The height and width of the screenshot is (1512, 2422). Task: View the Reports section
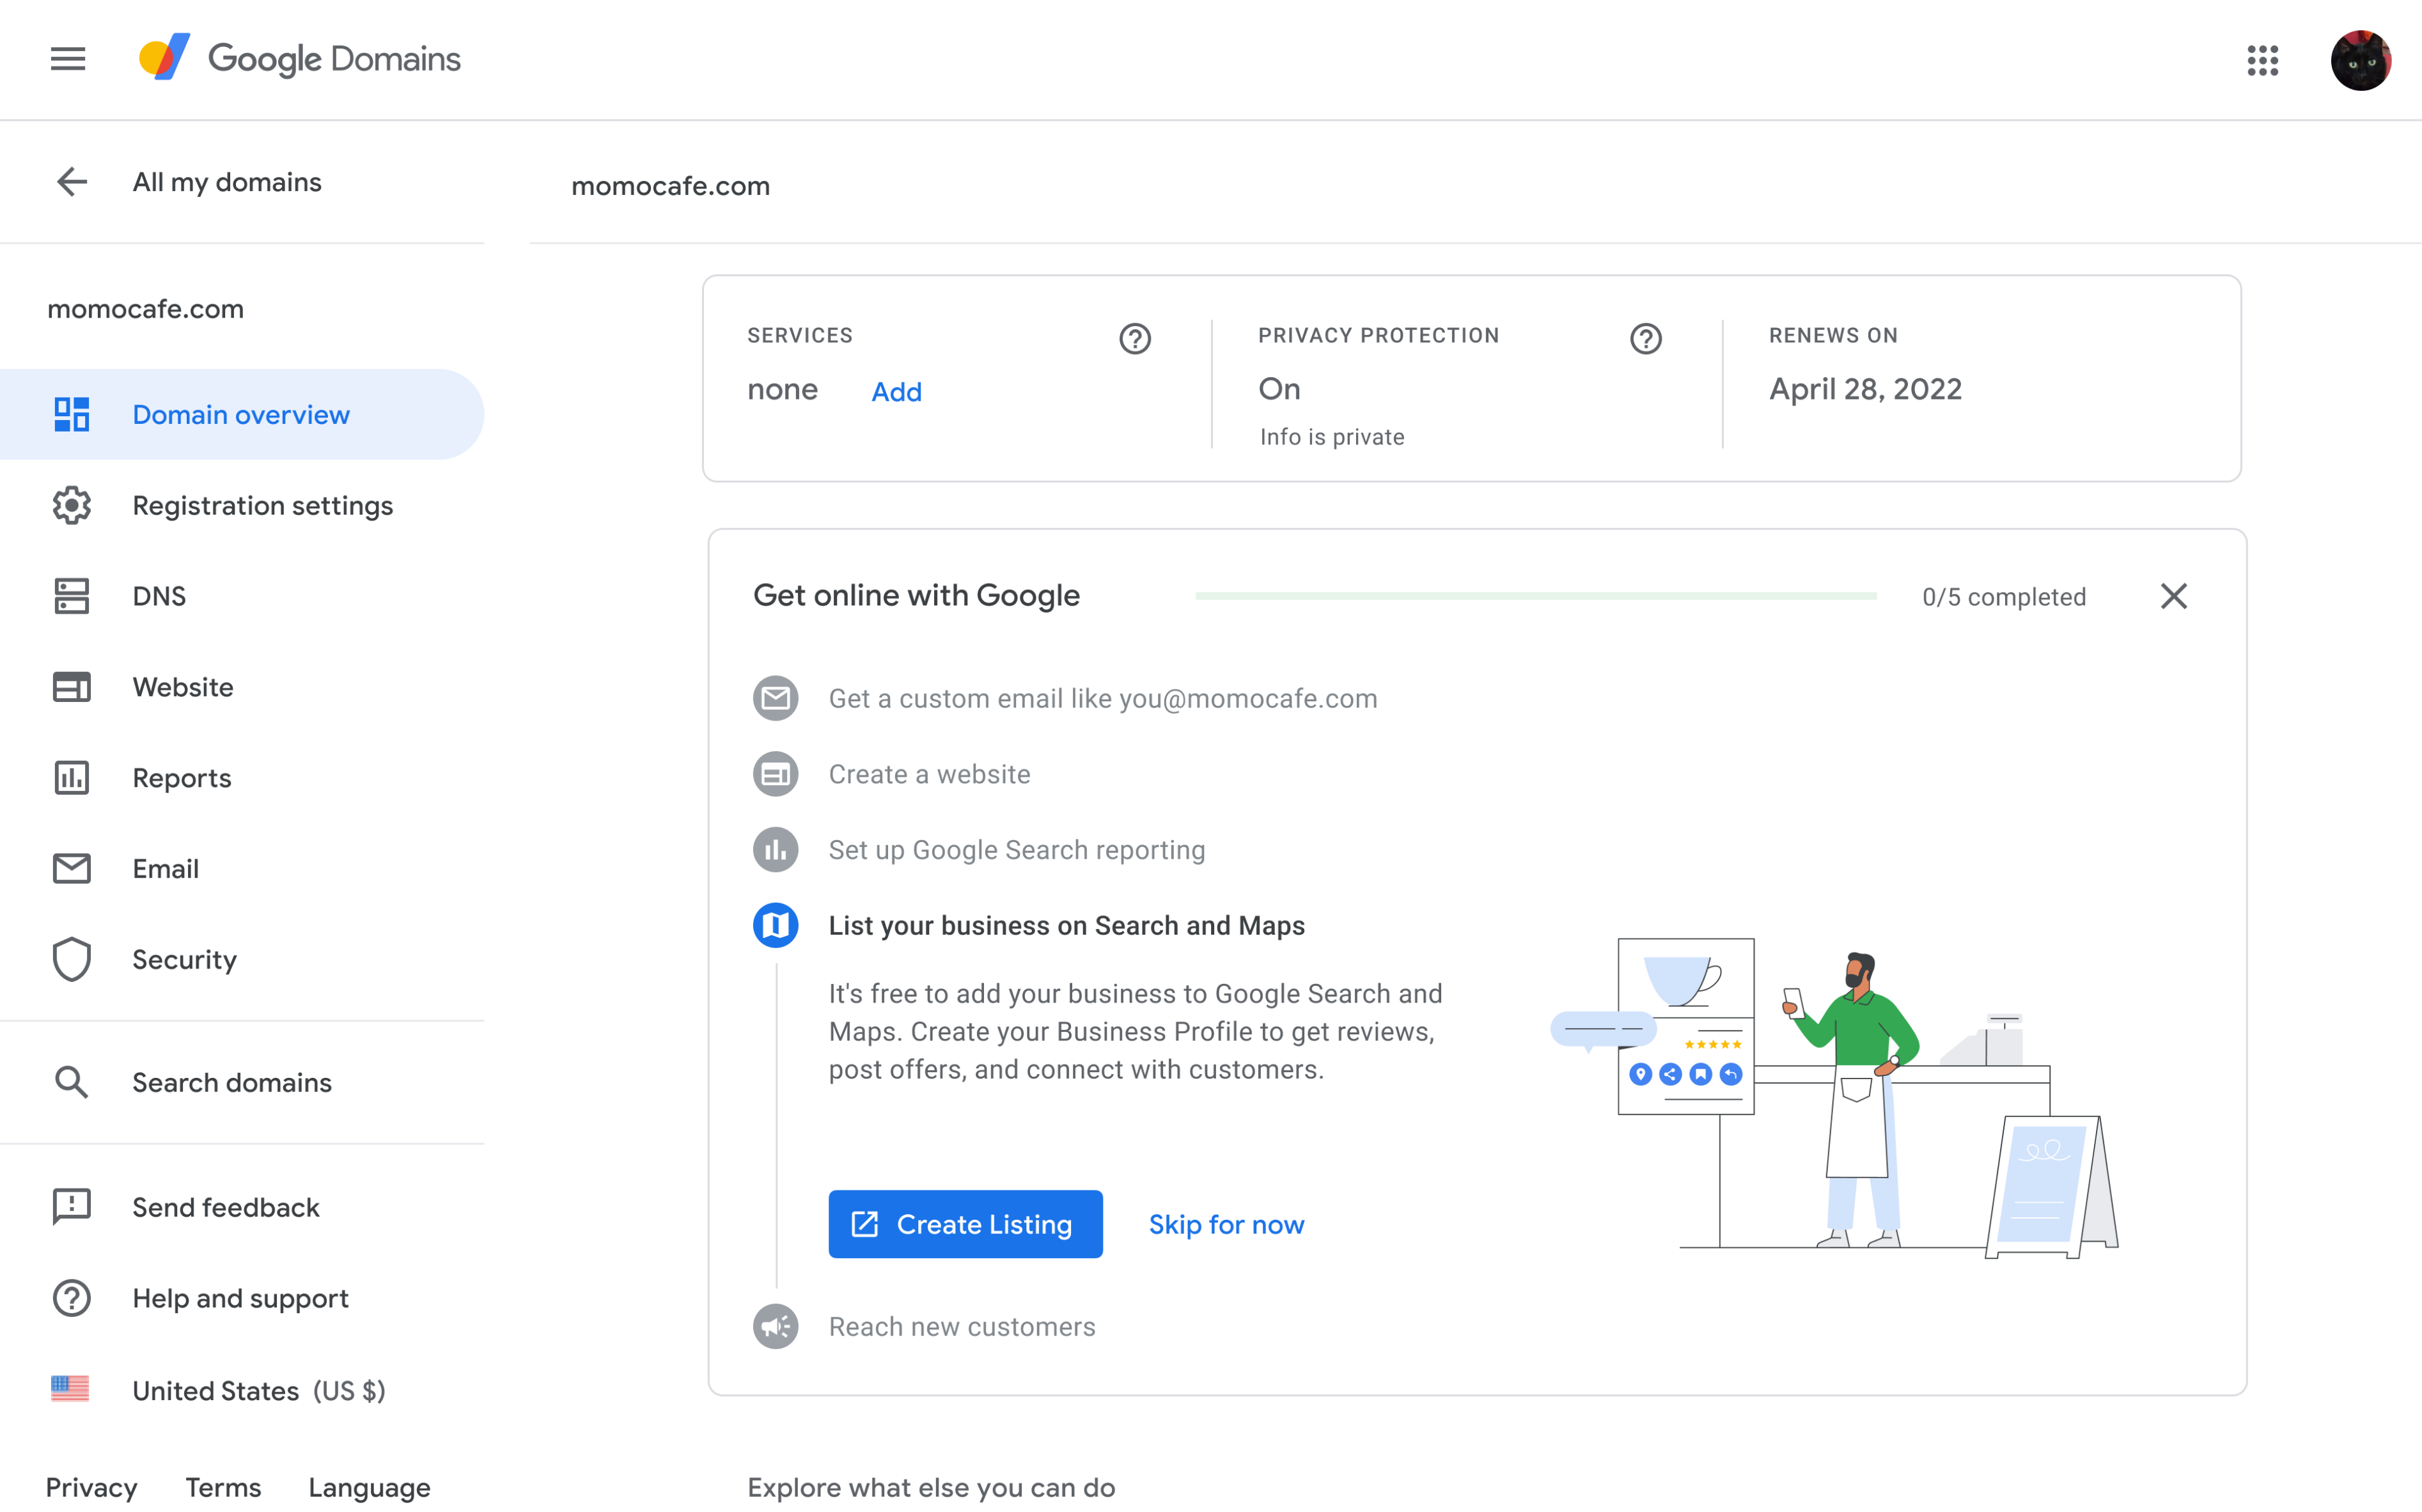pos(242,777)
